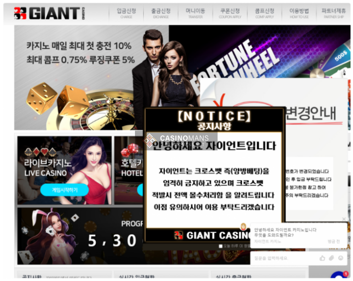The height and width of the screenshot is (281, 353).
Task: Visit 파트너제휴 (Partner Ship) page
Action: pyautogui.click(x=333, y=13)
